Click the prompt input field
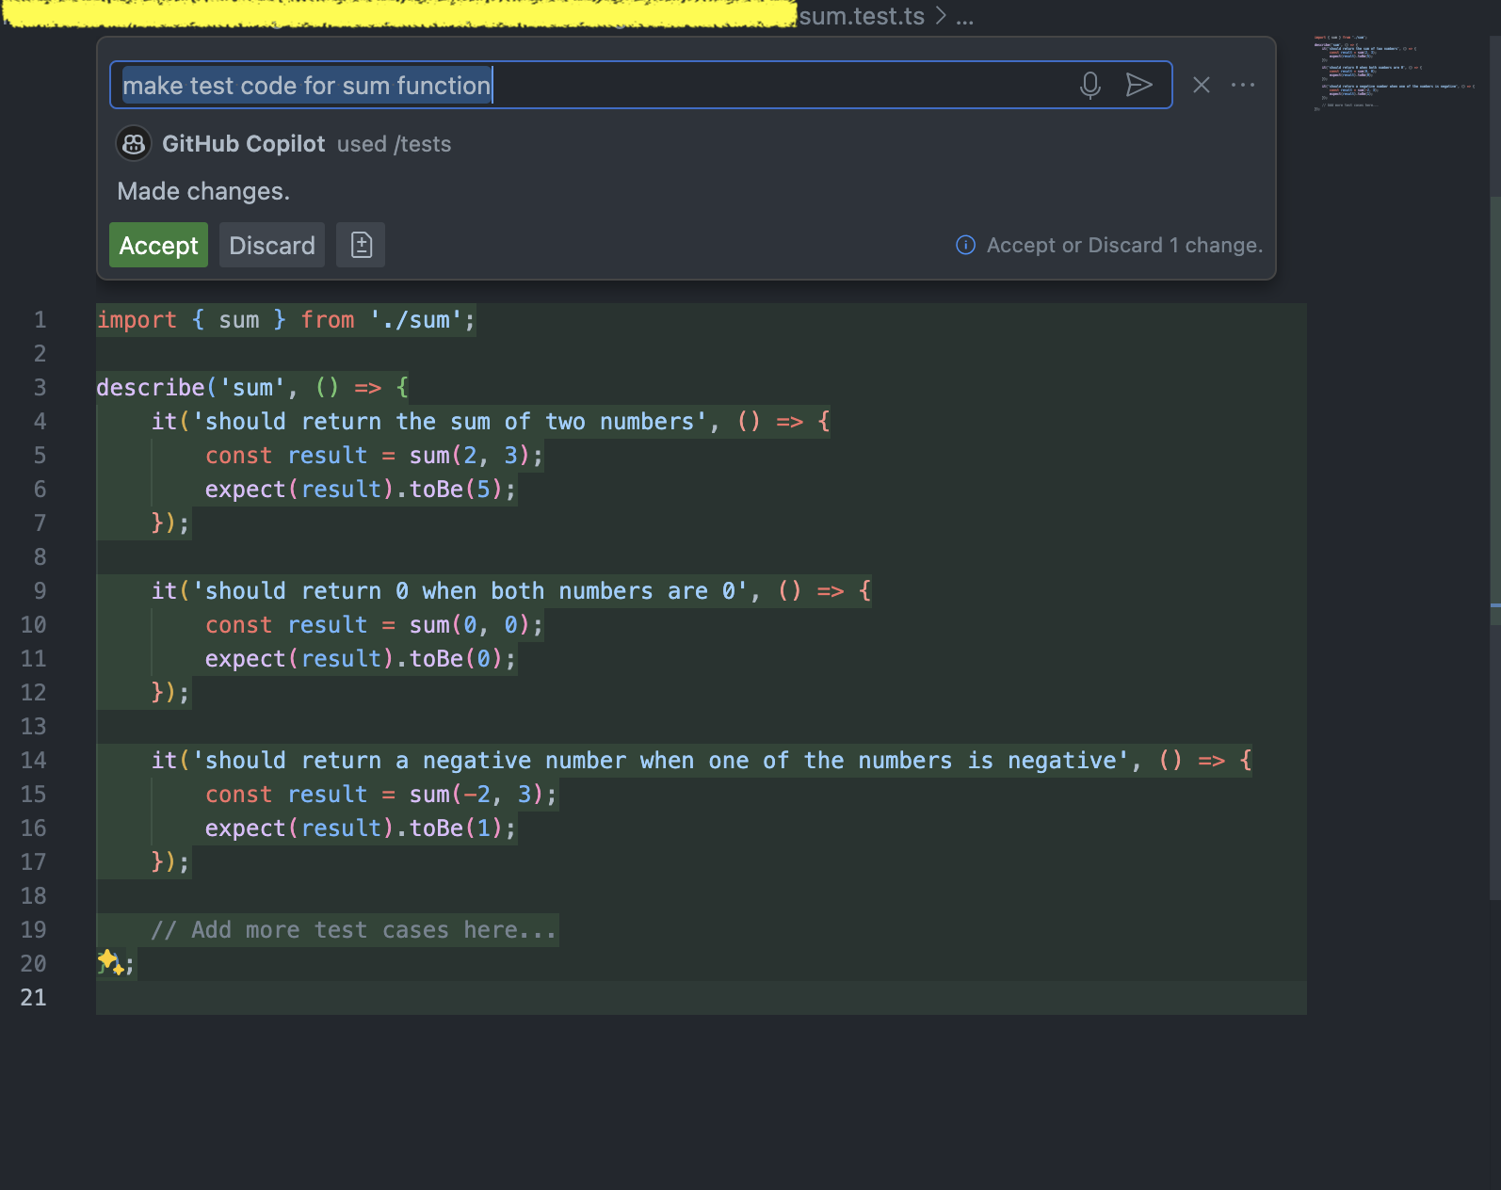 [593, 86]
